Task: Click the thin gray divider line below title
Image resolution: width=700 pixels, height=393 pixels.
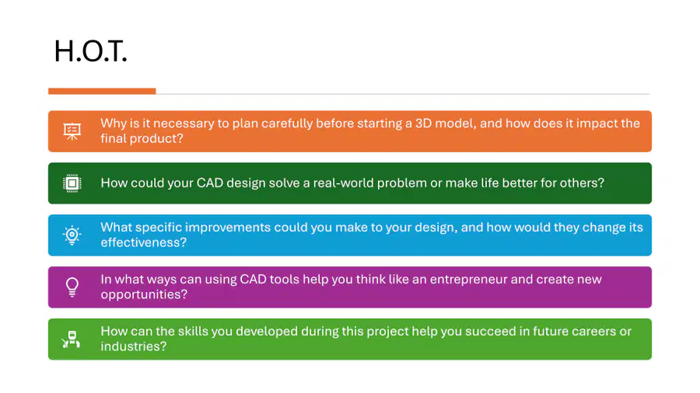Action: pyautogui.click(x=403, y=94)
